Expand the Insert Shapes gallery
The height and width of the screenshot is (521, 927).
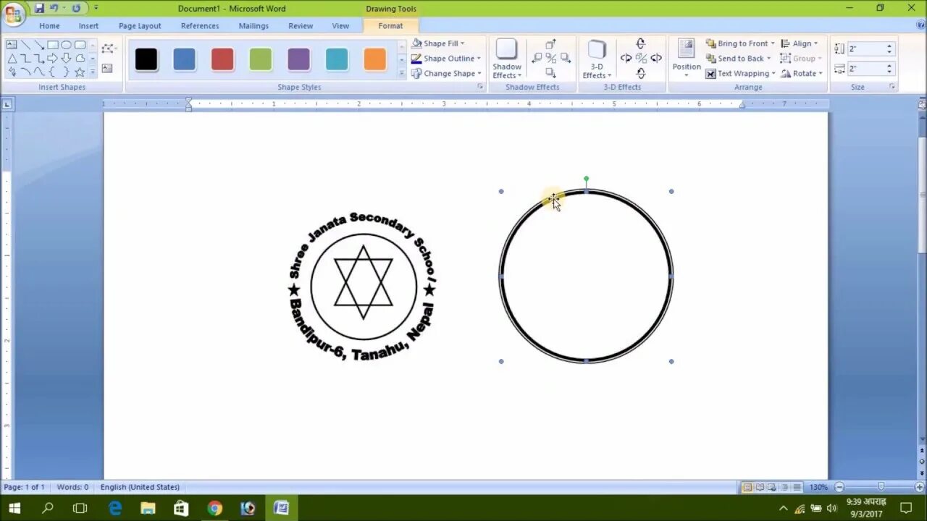[93, 72]
